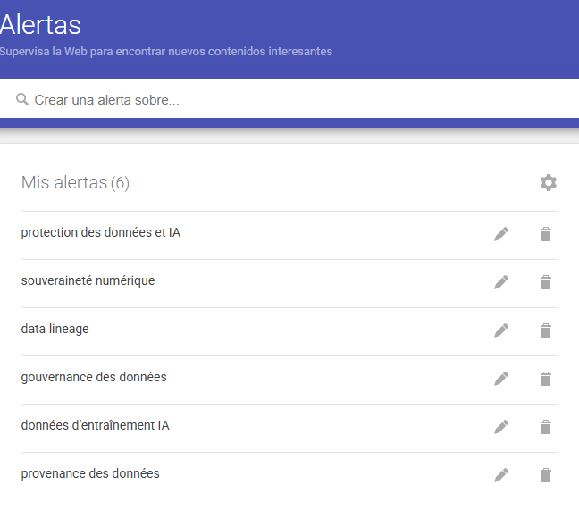Edit the 'protection des données et IA' alert
This screenshot has height=510, width=579.
click(501, 234)
